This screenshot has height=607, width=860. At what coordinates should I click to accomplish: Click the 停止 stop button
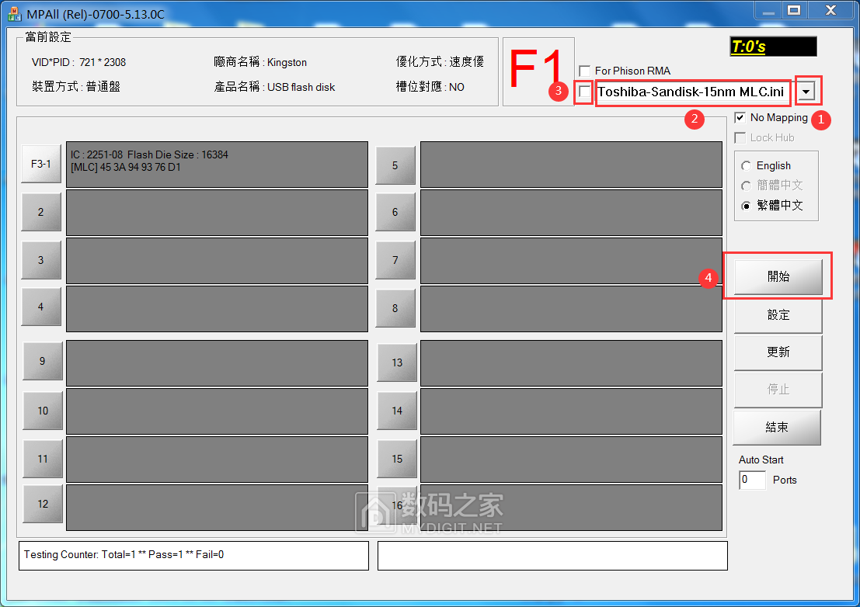778,390
